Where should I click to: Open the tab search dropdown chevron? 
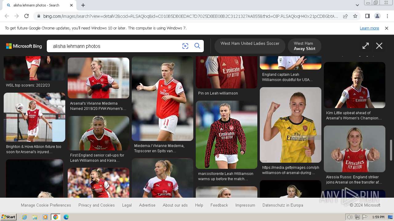coord(357,5)
